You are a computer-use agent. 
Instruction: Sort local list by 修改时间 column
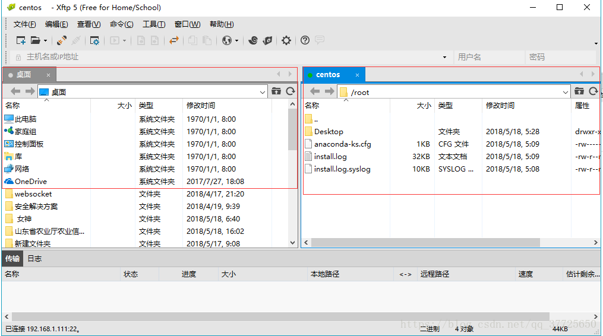(x=227, y=105)
